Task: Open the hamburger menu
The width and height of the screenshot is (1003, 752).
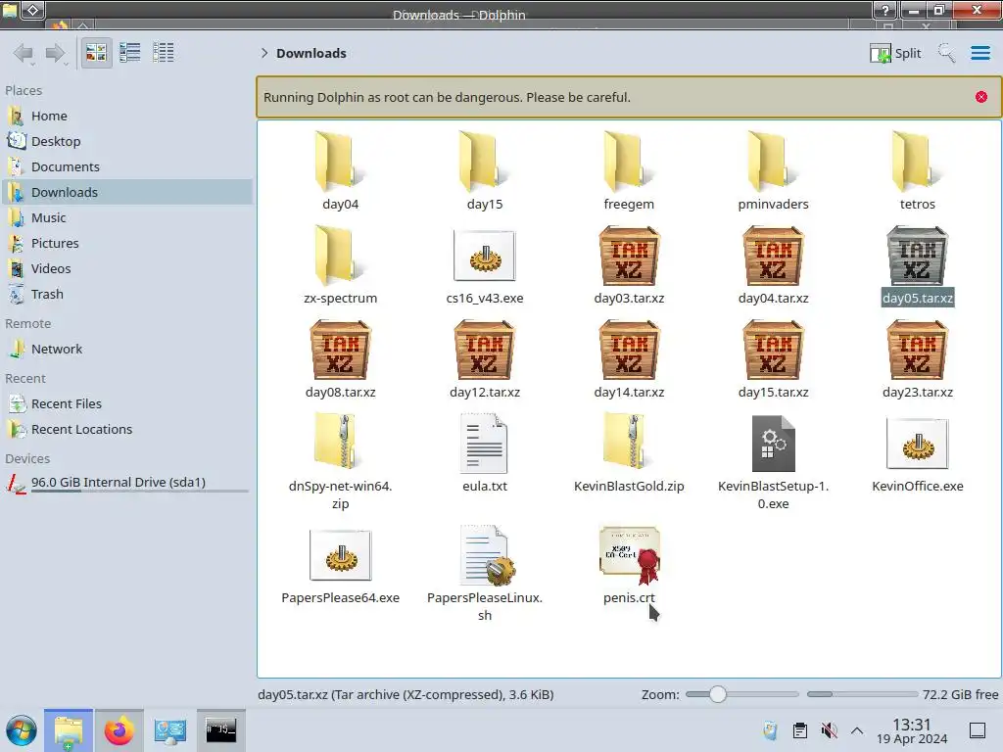Action: [x=980, y=53]
